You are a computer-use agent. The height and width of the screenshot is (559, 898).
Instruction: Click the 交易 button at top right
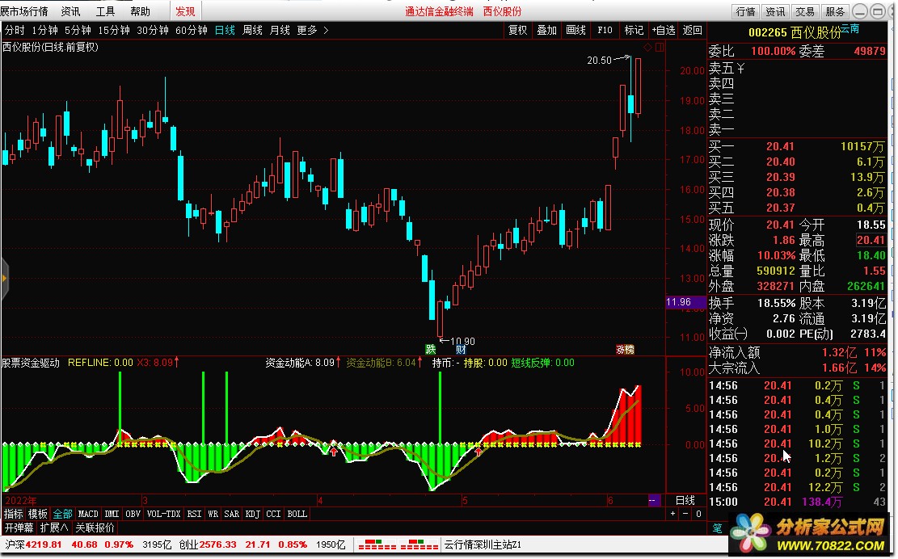[805, 11]
